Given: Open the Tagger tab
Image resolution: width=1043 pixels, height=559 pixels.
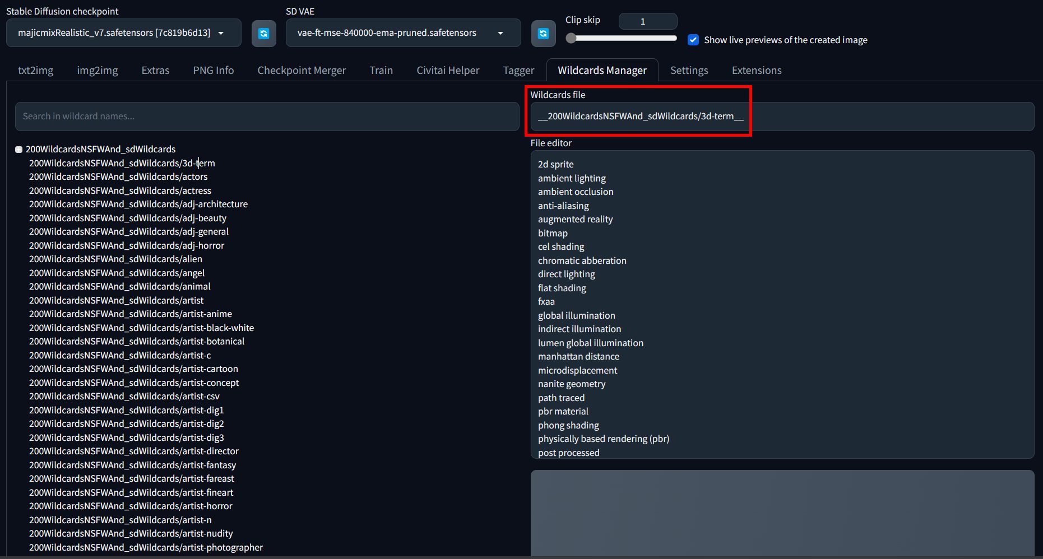Looking at the screenshot, I should pyautogui.click(x=518, y=70).
